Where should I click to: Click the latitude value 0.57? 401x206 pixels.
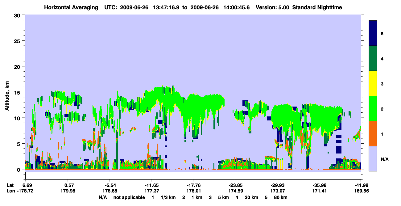click(69, 185)
